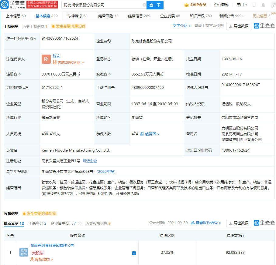Click the 克明食品 shareholder logo thumbnail
276x265 pixels.
click(24, 252)
